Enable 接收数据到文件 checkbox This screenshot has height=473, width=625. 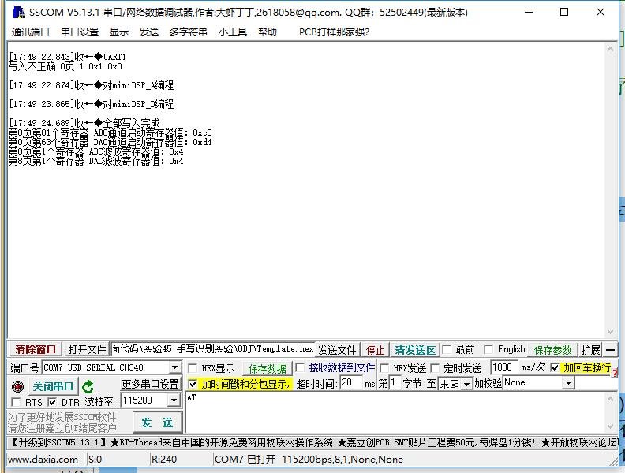pyautogui.click(x=300, y=367)
